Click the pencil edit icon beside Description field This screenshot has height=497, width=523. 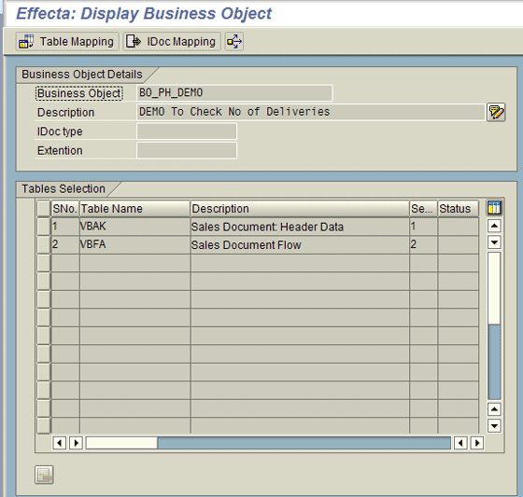pos(496,112)
